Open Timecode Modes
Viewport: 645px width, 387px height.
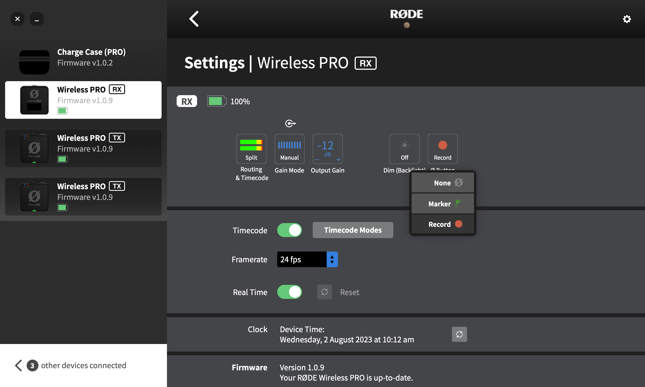[352, 230]
